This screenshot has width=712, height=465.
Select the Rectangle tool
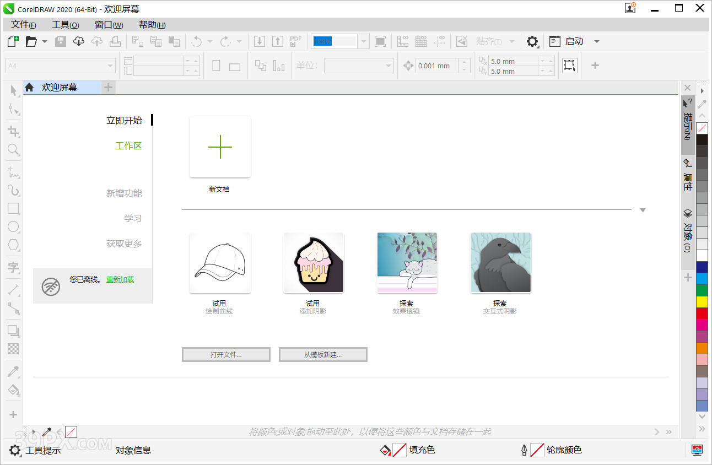click(x=14, y=209)
